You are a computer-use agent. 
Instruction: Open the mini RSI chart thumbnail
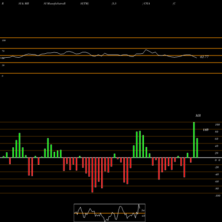pyautogui.click(x=110, y=213)
